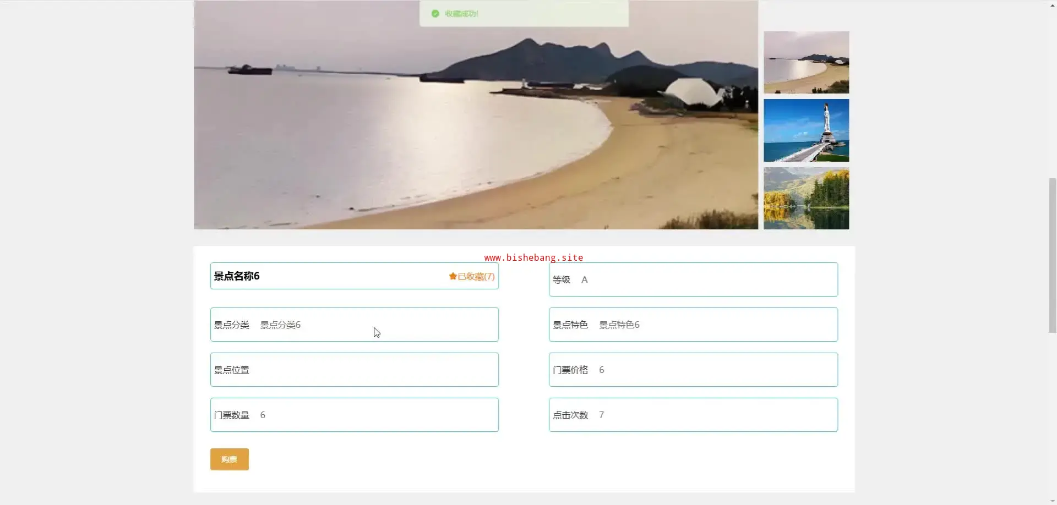Click the scrollbar up arrow
The height and width of the screenshot is (505, 1057).
coord(1052,4)
